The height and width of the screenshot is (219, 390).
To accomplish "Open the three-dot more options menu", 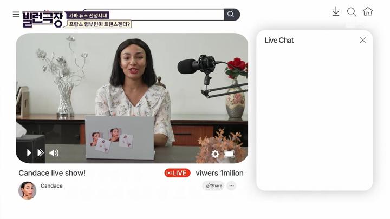I will [x=231, y=186].
